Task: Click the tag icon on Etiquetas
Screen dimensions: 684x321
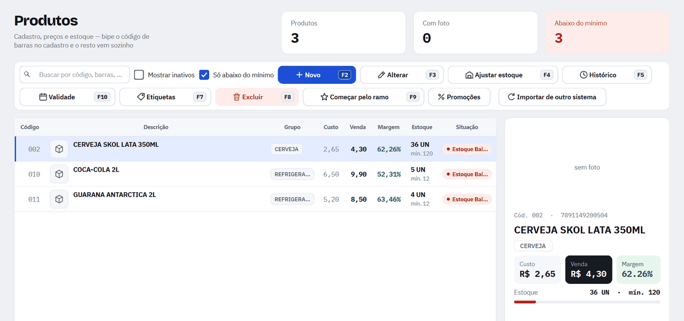Action: click(141, 97)
